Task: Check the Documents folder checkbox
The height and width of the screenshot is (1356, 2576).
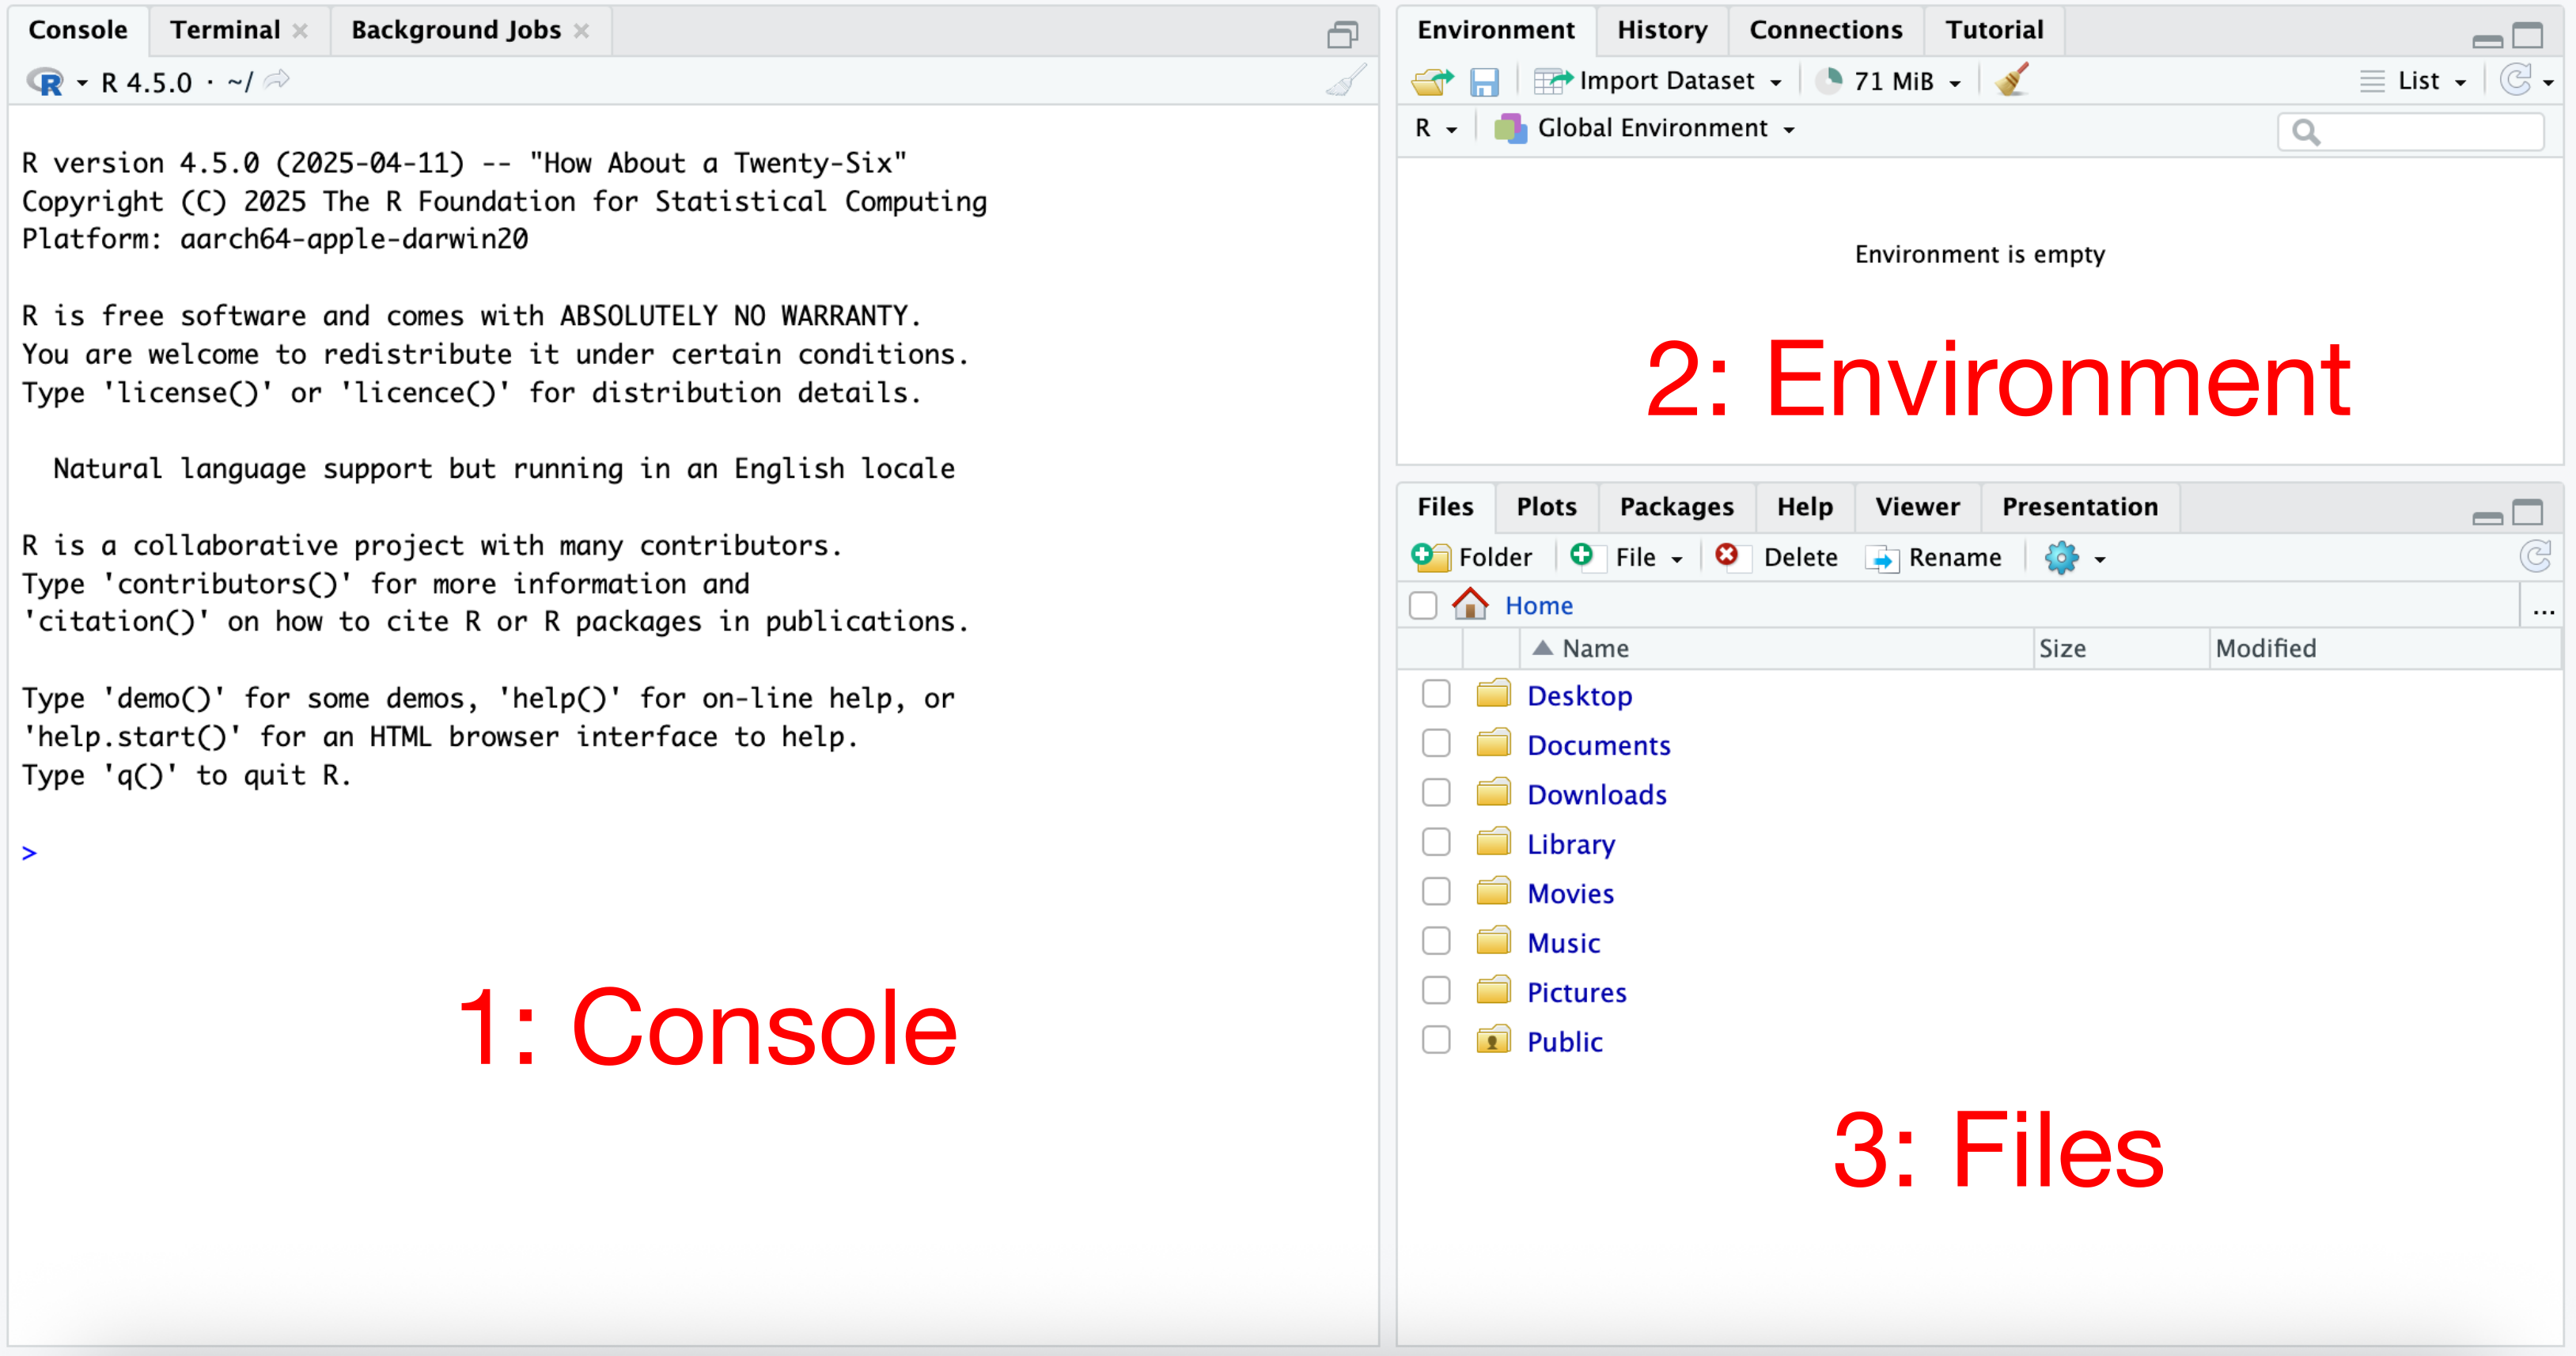Action: pos(1436,743)
